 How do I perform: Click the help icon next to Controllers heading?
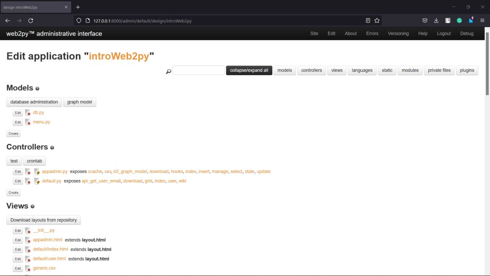click(52, 148)
